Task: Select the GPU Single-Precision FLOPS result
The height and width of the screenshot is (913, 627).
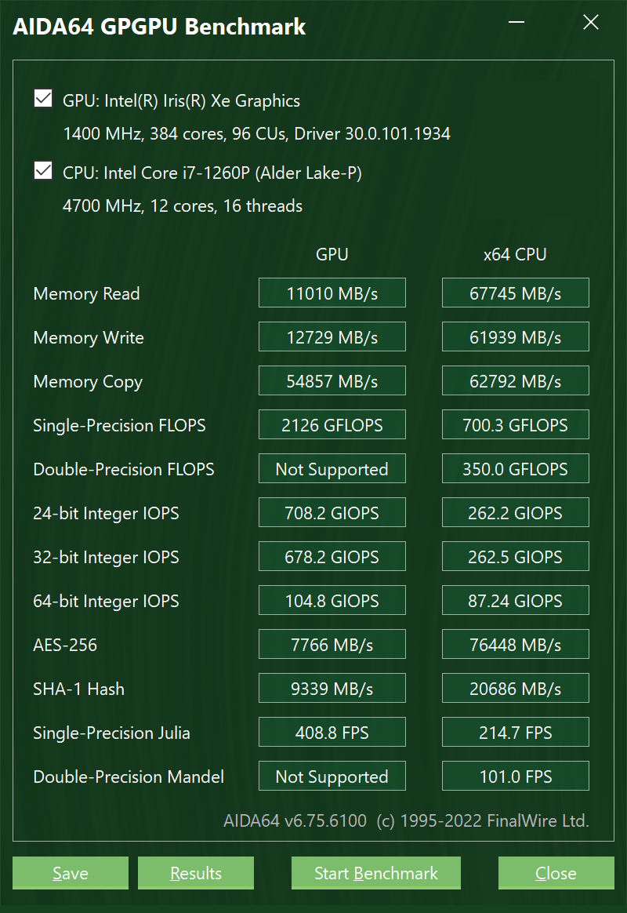Action: 332,425
